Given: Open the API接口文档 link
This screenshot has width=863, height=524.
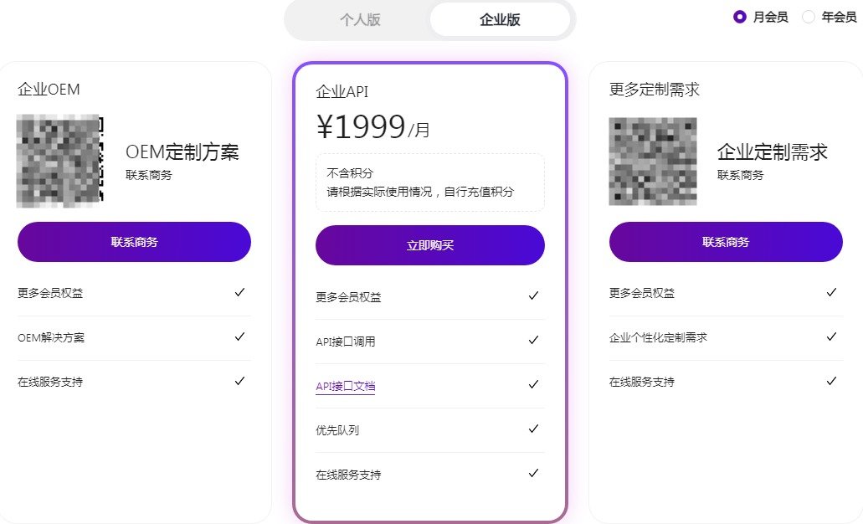Looking at the screenshot, I should point(345,387).
